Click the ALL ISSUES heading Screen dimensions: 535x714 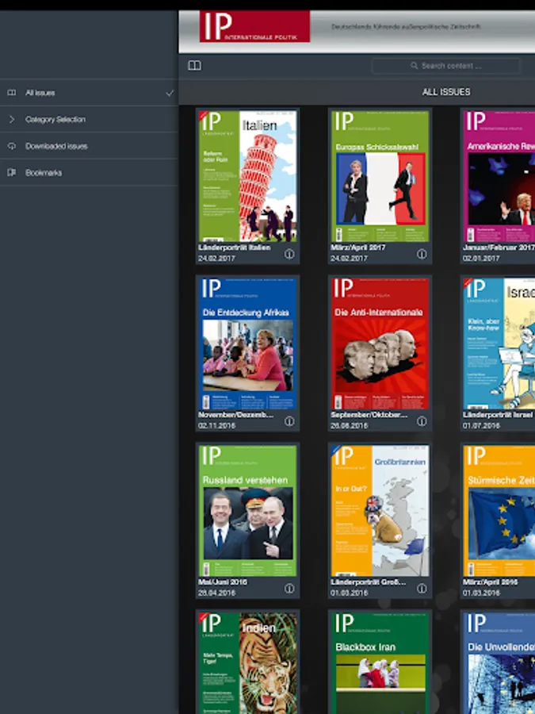coord(446,92)
